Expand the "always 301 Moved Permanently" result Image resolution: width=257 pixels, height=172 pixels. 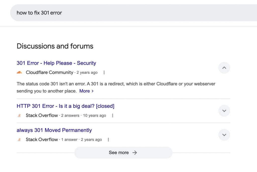point(224,135)
